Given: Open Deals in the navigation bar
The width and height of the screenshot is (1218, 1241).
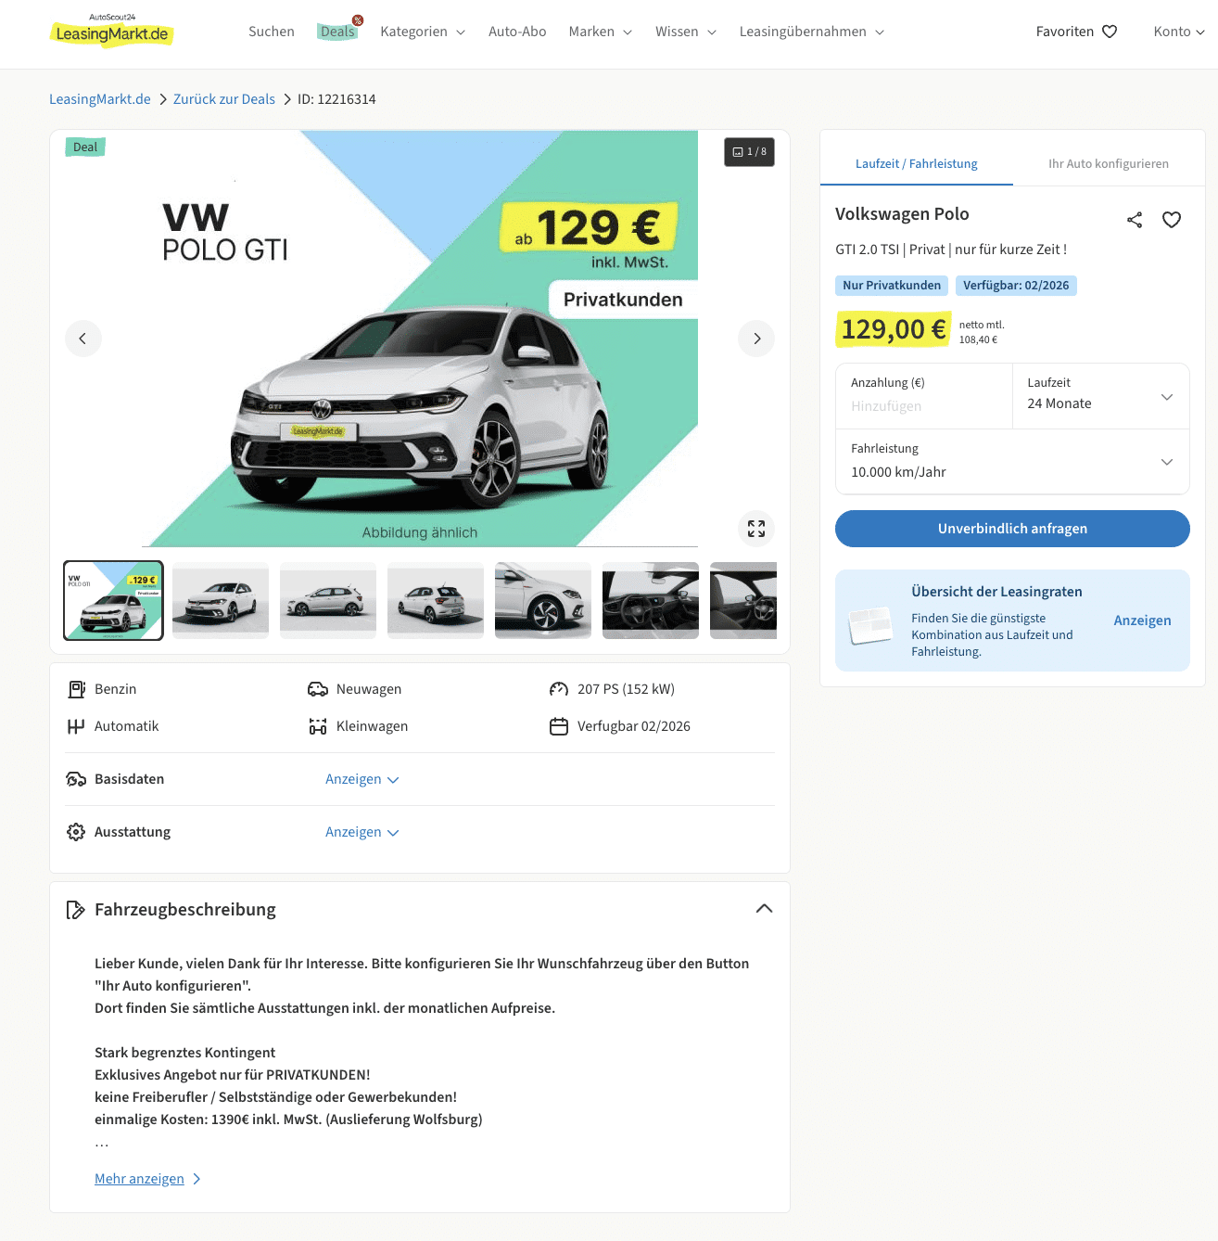Looking at the screenshot, I should pyautogui.click(x=337, y=32).
